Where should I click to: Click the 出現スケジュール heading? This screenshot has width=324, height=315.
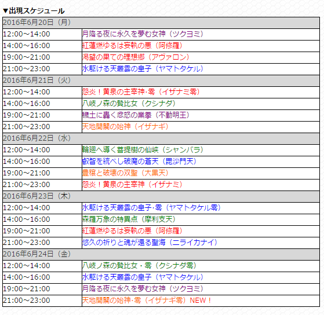coord(34,11)
